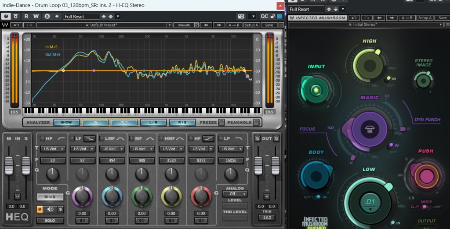
Task: Click the analyzer L / M tab button
Action: pyautogui.click(x=153, y=123)
